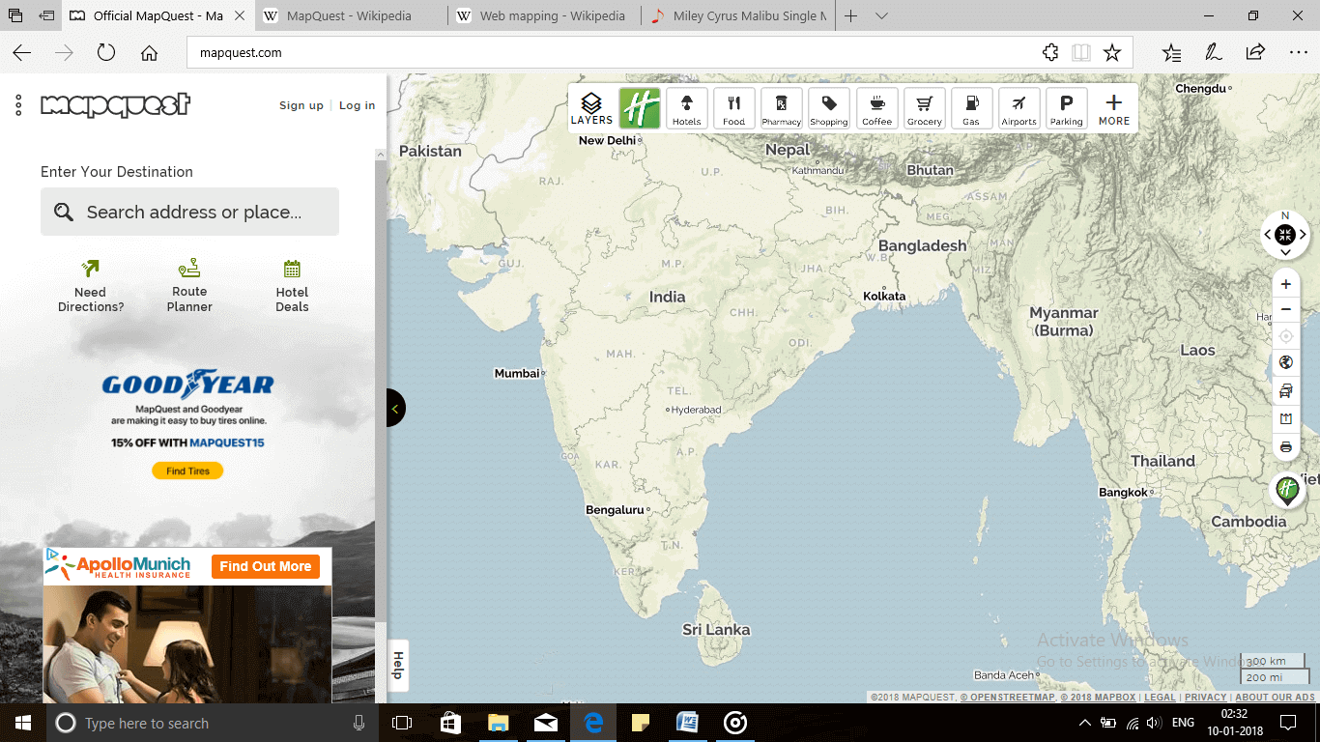Switch to MapQuest - Wikipedia tab
The image size is (1320, 742).
pyautogui.click(x=350, y=16)
